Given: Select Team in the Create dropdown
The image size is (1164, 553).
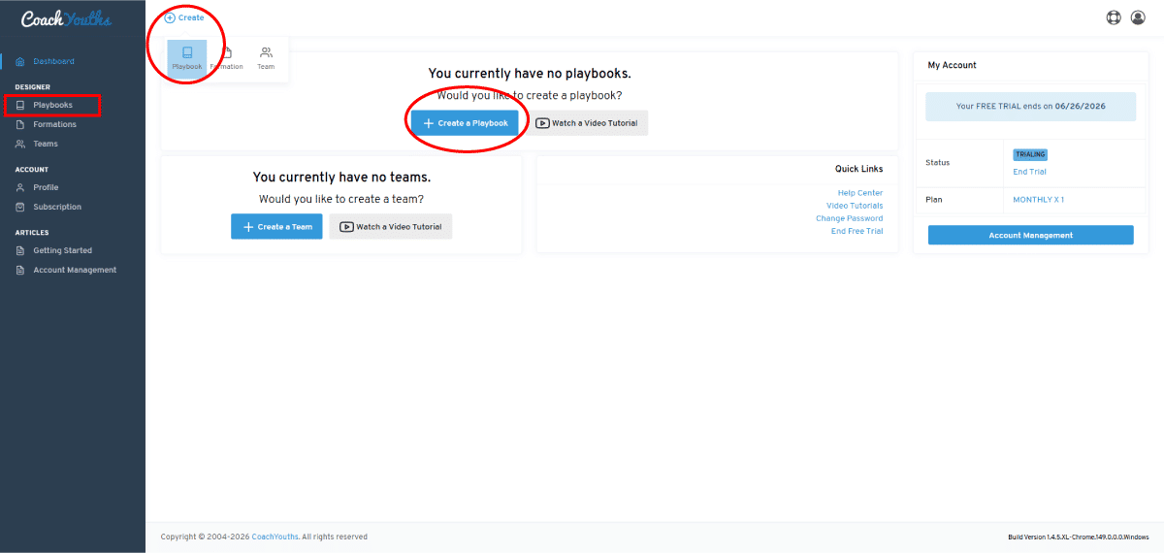Looking at the screenshot, I should tap(266, 58).
